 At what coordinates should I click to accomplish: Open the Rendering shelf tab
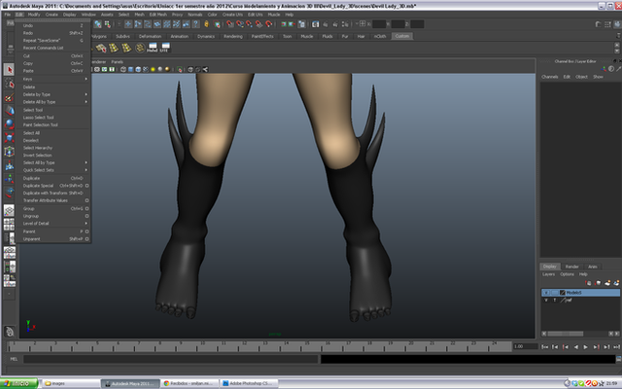coord(232,35)
